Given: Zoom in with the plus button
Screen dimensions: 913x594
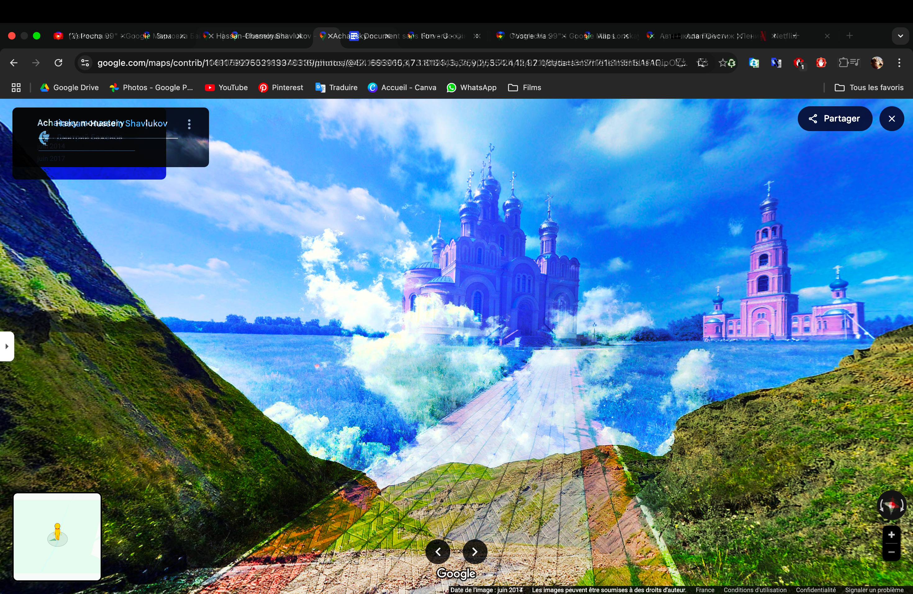Looking at the screenshot, I should (892, 535).
